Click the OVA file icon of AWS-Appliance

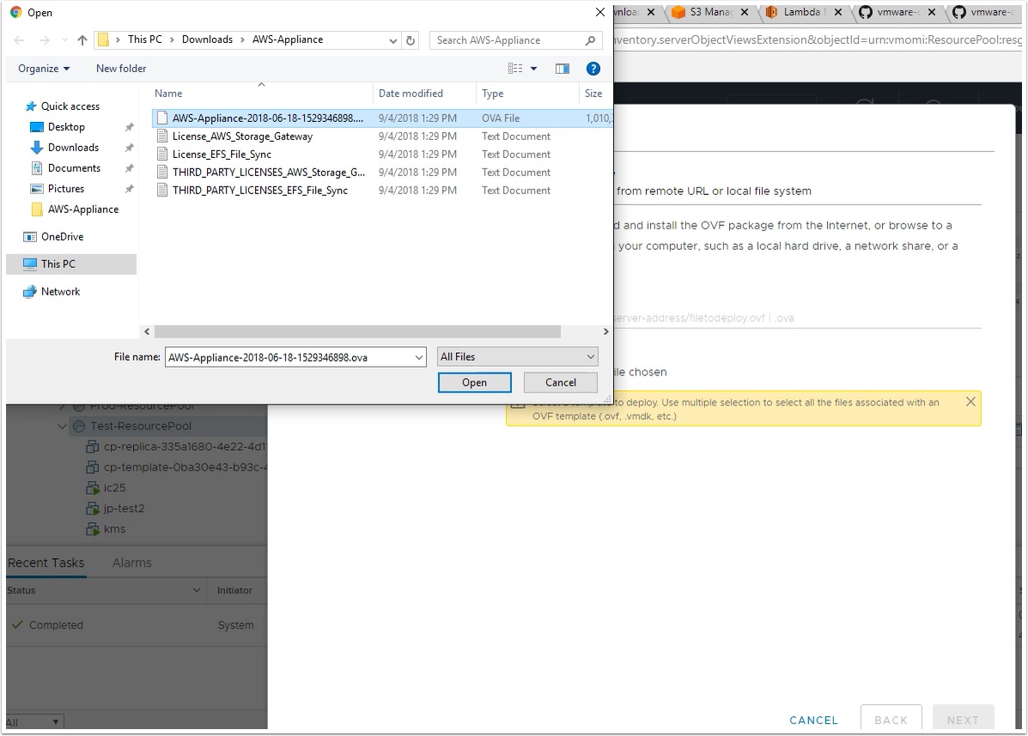[x=162, y=118]
